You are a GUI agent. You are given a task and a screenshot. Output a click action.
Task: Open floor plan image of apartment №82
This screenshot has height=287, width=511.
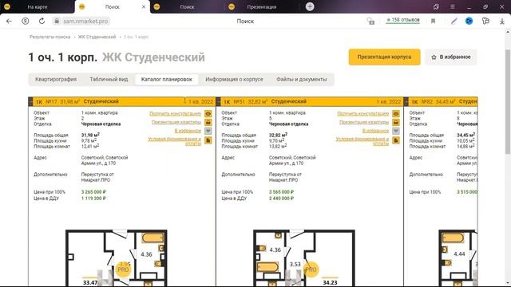point(458,258)
